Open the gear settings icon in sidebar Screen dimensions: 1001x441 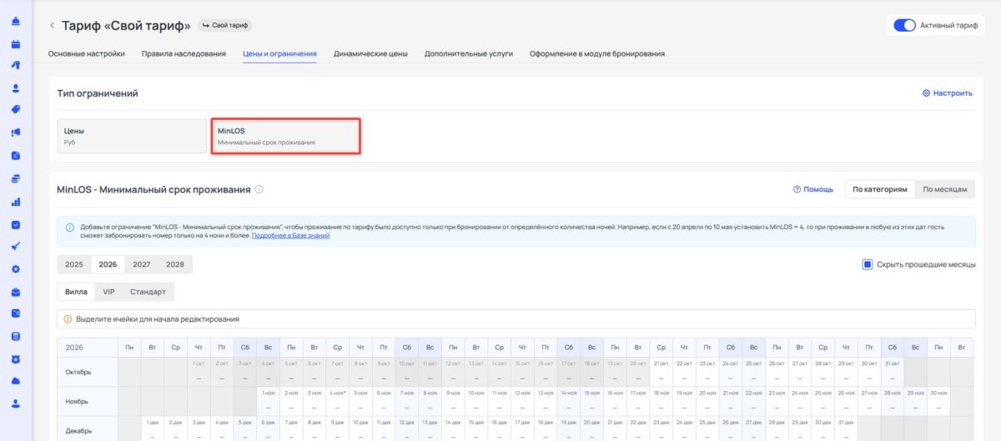(x=16, y=269)
